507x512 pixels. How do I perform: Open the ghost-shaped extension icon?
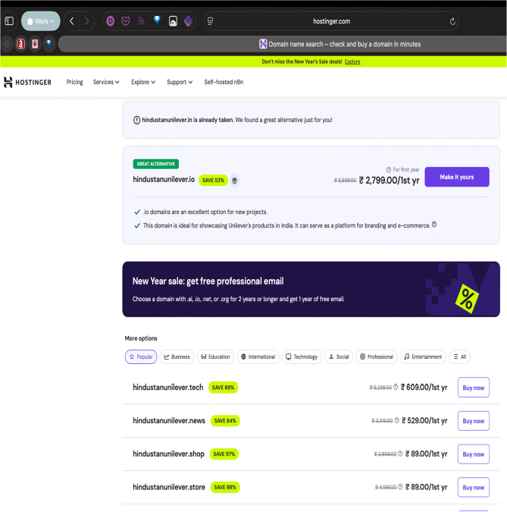(173, 21)
